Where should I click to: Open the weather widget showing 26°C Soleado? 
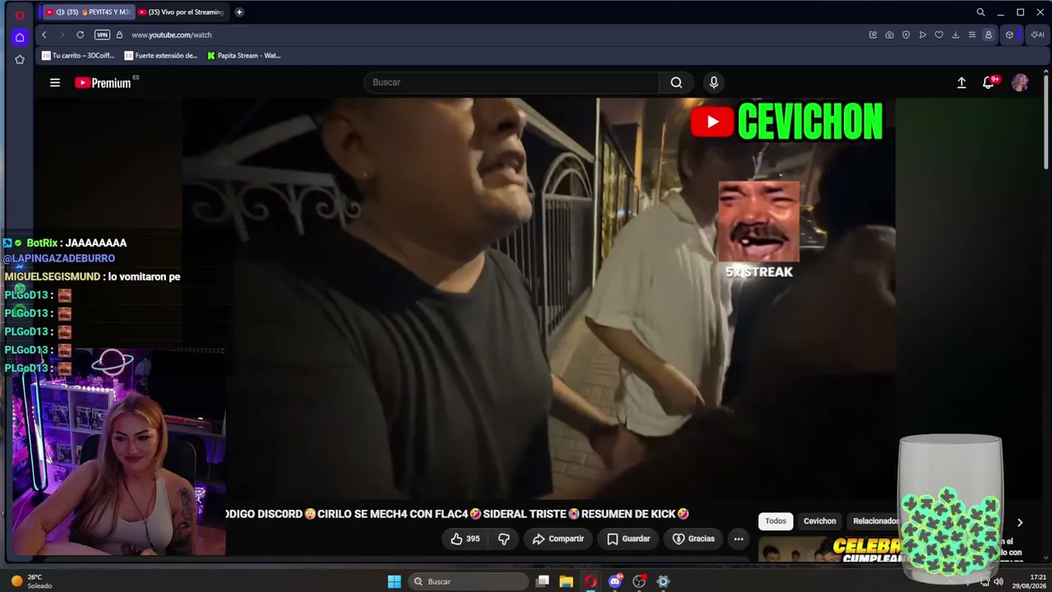(x=33, y=581)
